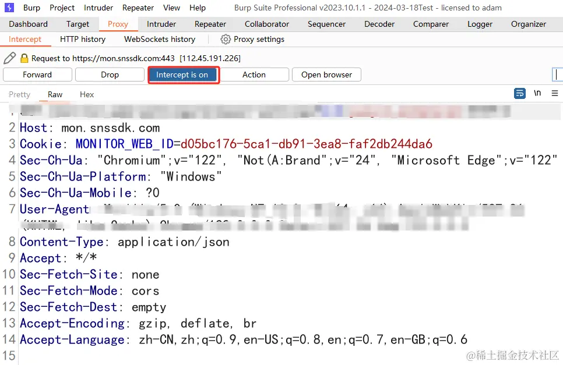Click the User-Agent header name
This screenshot has width=563, height=365.
coord(54,209)
